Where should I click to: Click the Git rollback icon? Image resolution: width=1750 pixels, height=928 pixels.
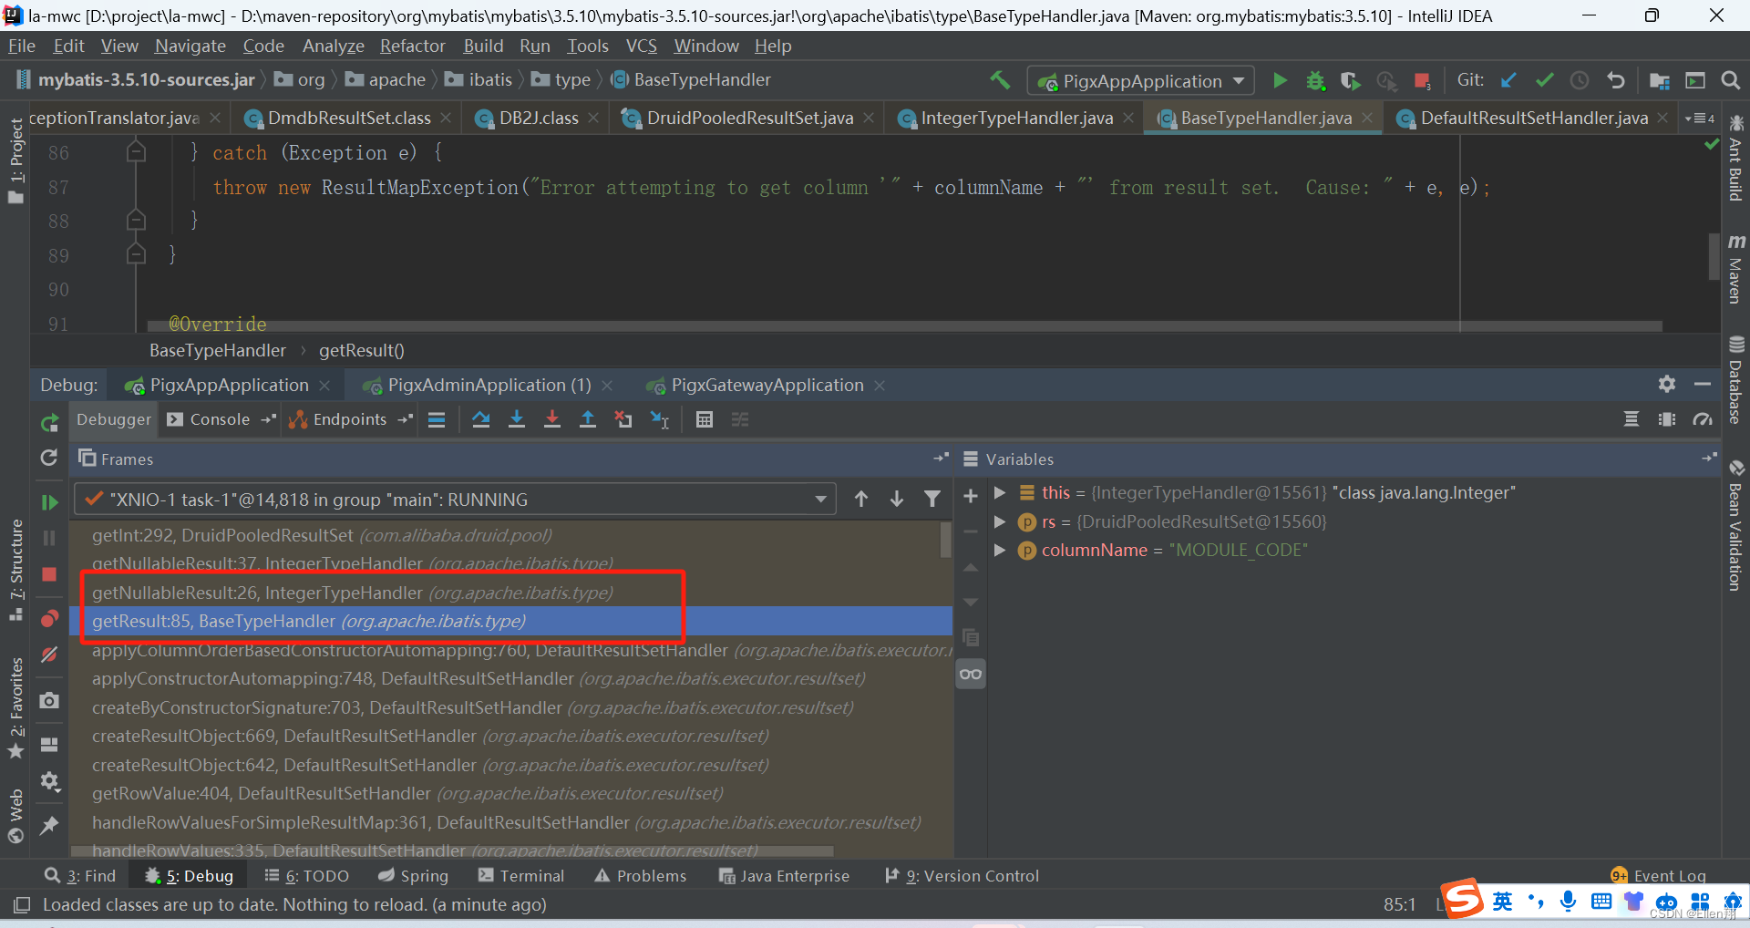tap(1615, 80)
